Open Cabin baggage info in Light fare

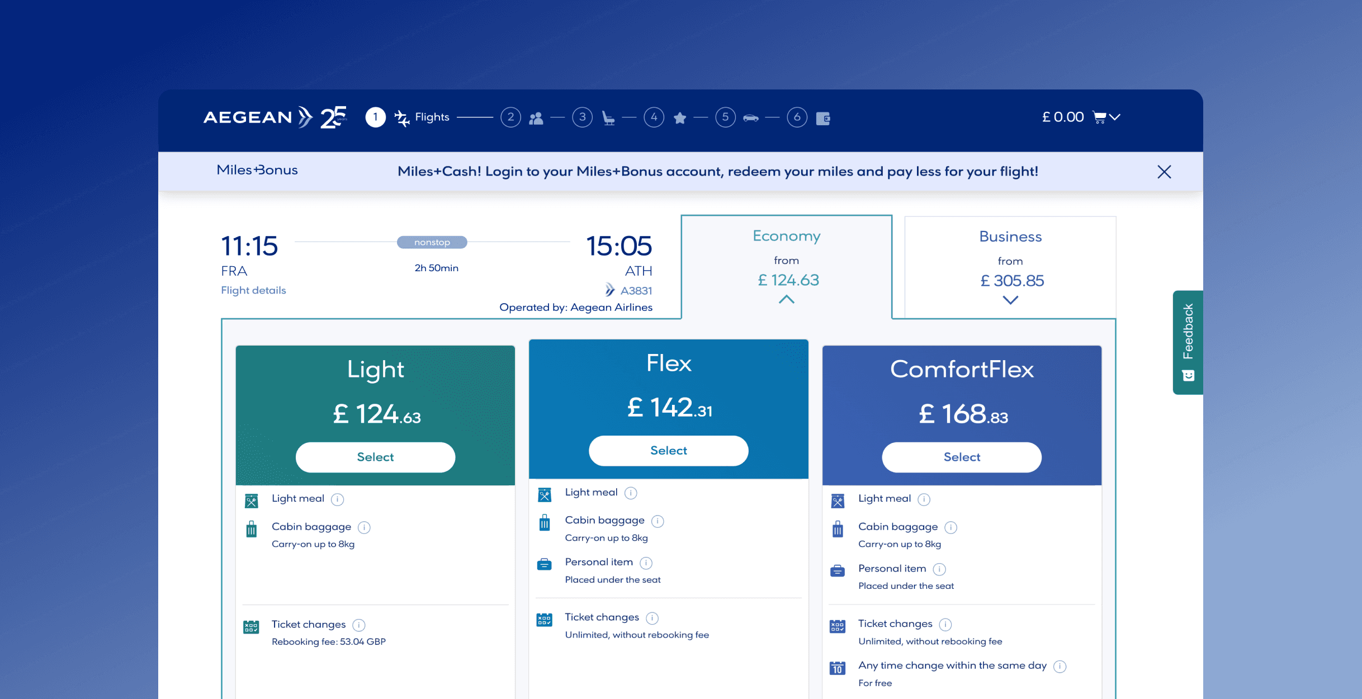(x=364, y=527)
